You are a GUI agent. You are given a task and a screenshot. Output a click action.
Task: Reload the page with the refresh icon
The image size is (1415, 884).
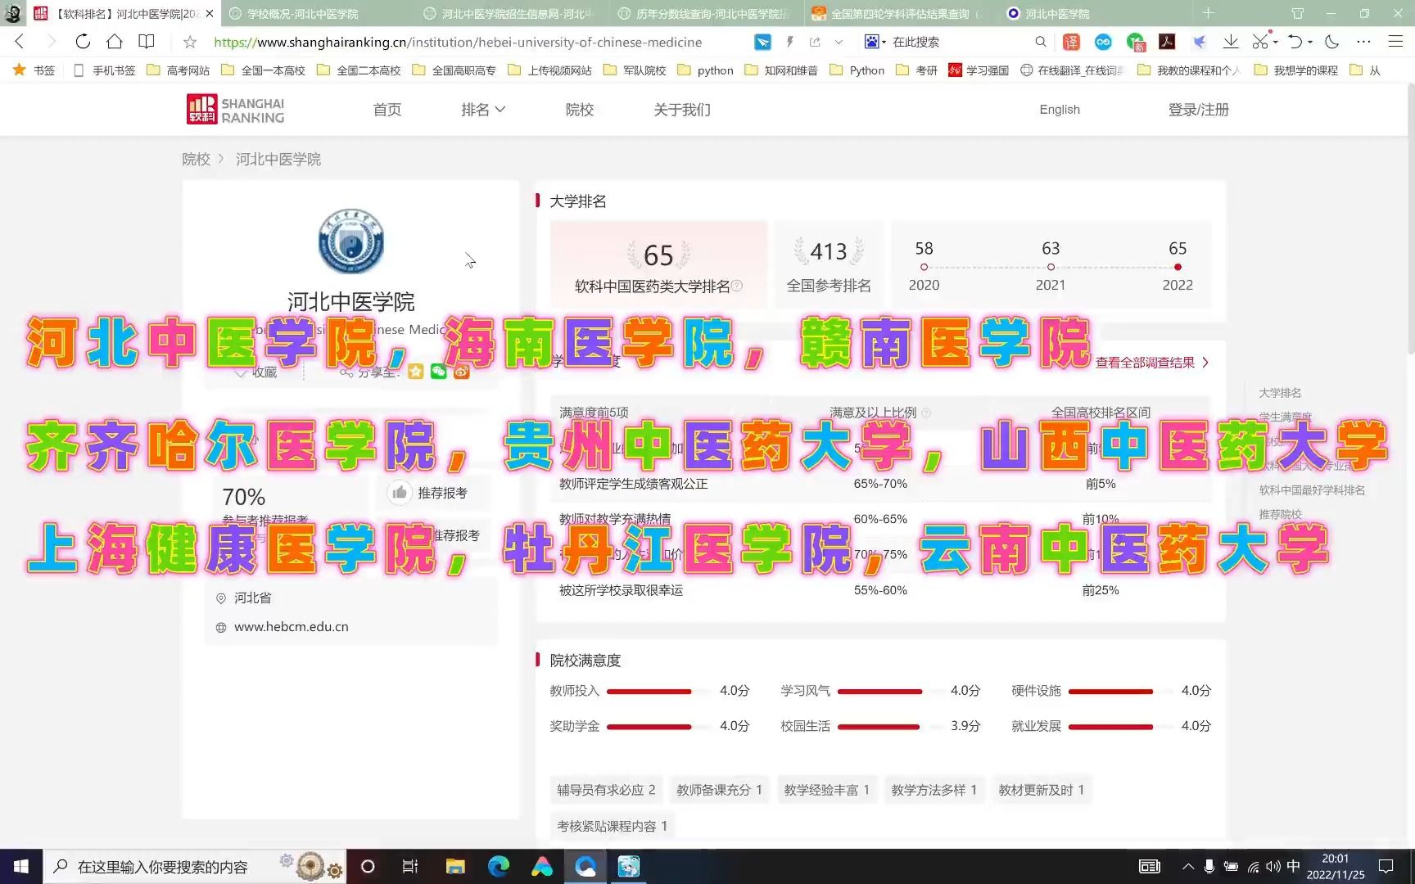coord(83,42)
